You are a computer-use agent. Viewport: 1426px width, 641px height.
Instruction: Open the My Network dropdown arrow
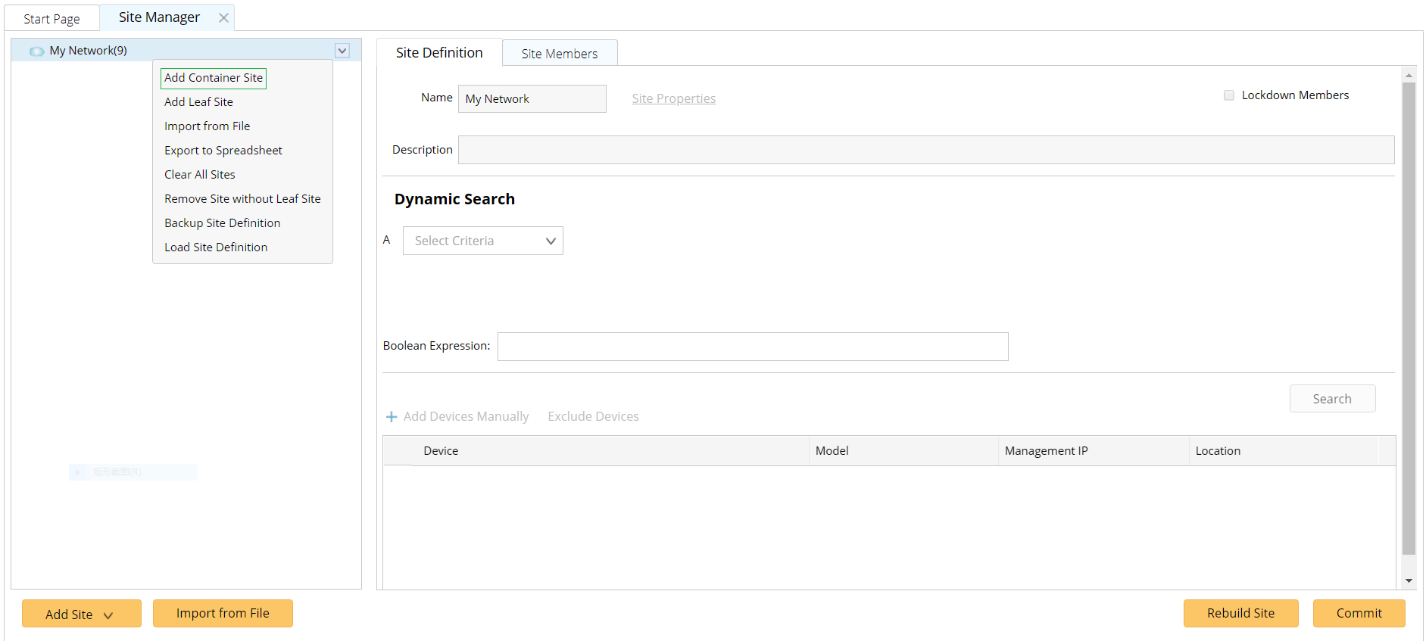click(342, 51)
